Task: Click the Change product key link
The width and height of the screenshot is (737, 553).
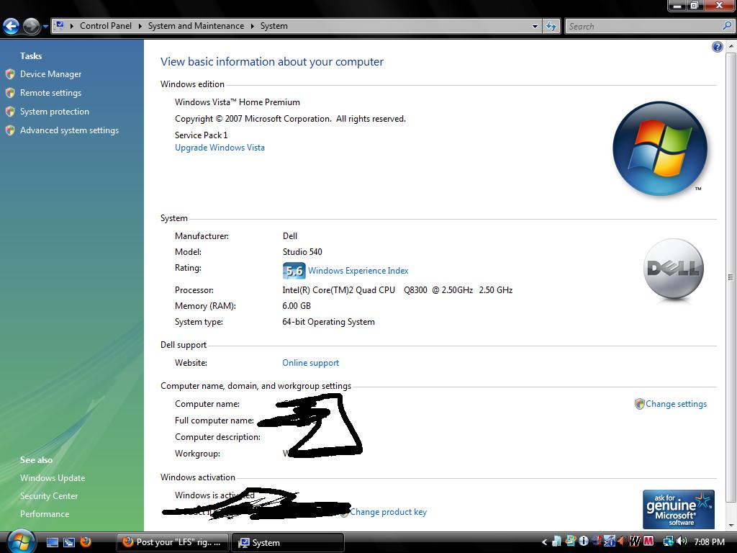Action: [x=388, y=512]
